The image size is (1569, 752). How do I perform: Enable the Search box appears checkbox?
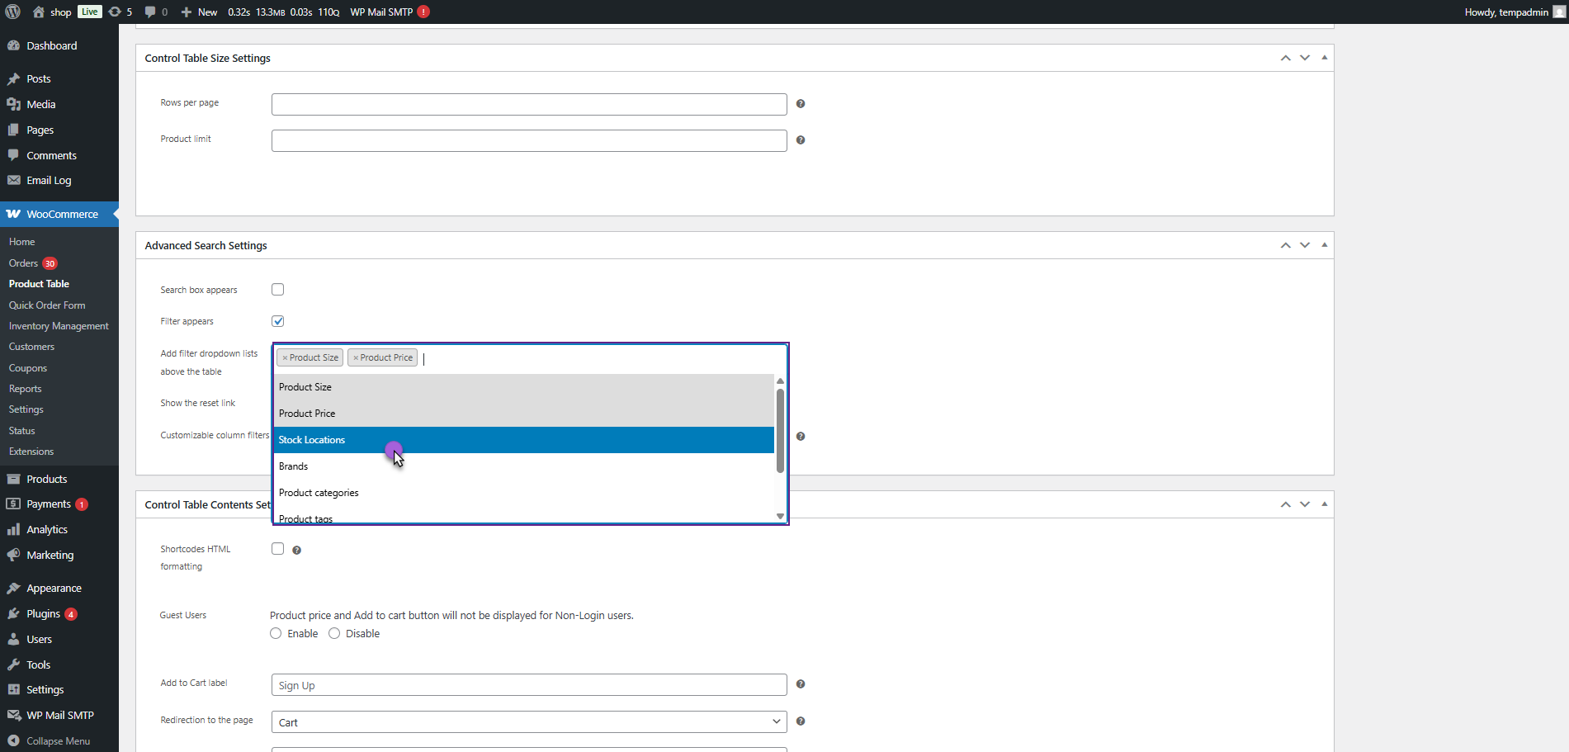[x=277, y=290]
